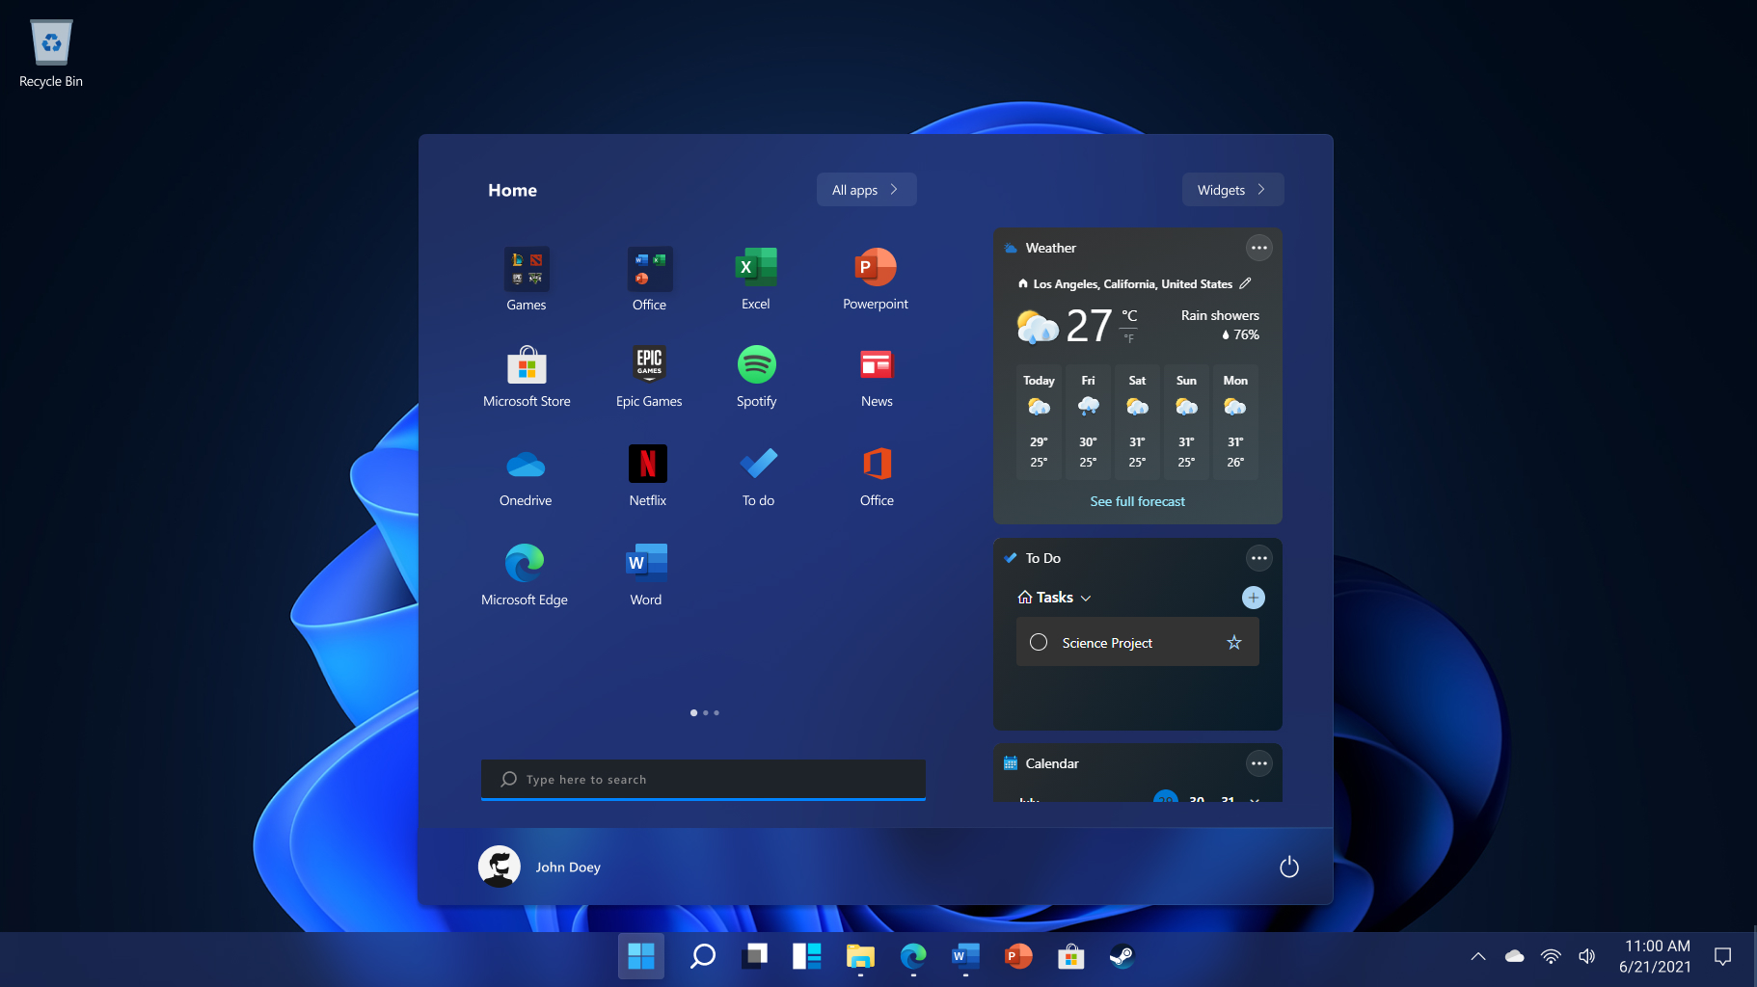This screenshot has height=987, width=1757.
Task: Open the To Do widget options menu
Action: pyautogui.click(x=1258, y=558)
